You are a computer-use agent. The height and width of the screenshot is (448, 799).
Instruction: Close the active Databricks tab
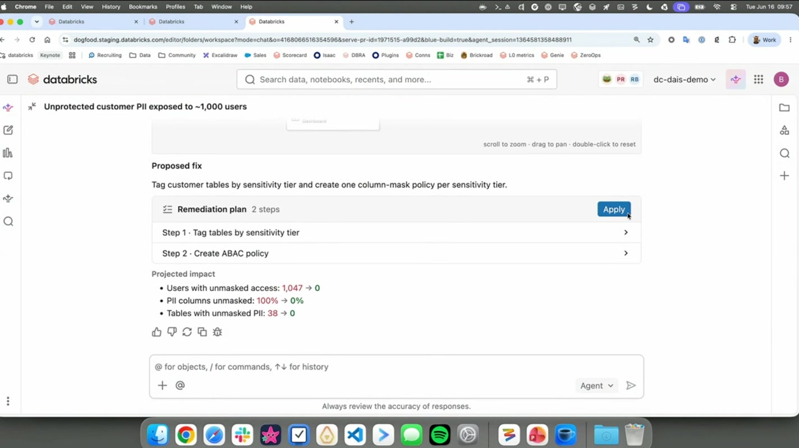(x=336, y=22)
